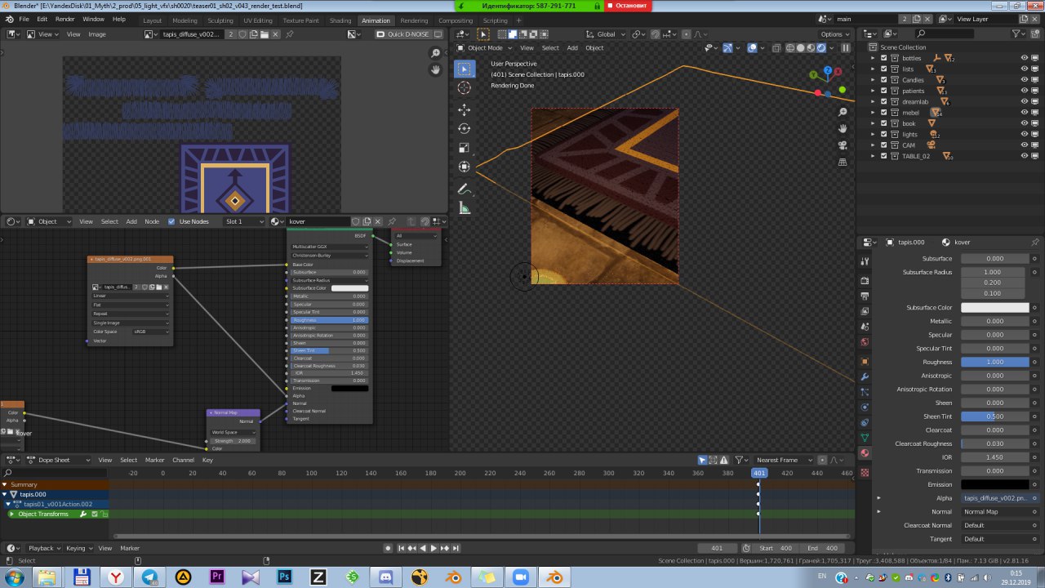This screenshot has width=1045, height=588.
Task: Click the red Остановит button at top
Action: point(629,6)
